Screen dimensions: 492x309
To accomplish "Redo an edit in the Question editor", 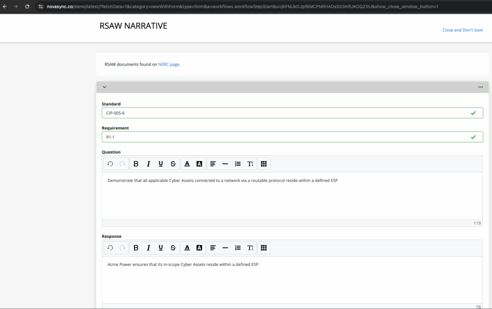I will click(x=122, y=163).
